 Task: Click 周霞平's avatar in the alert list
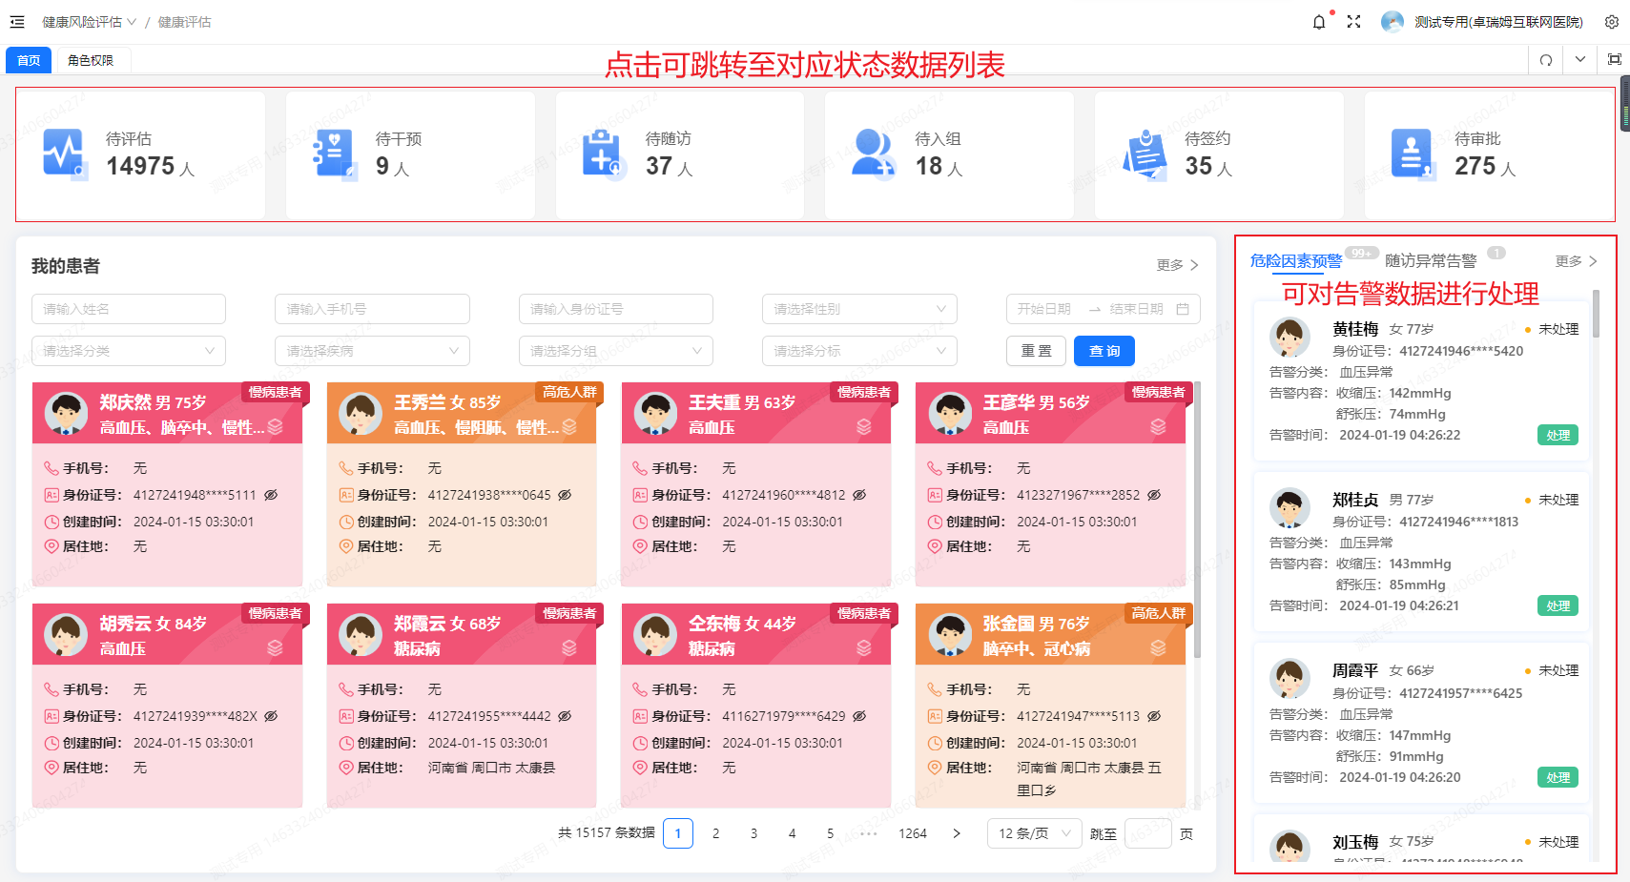[1290, 679]
